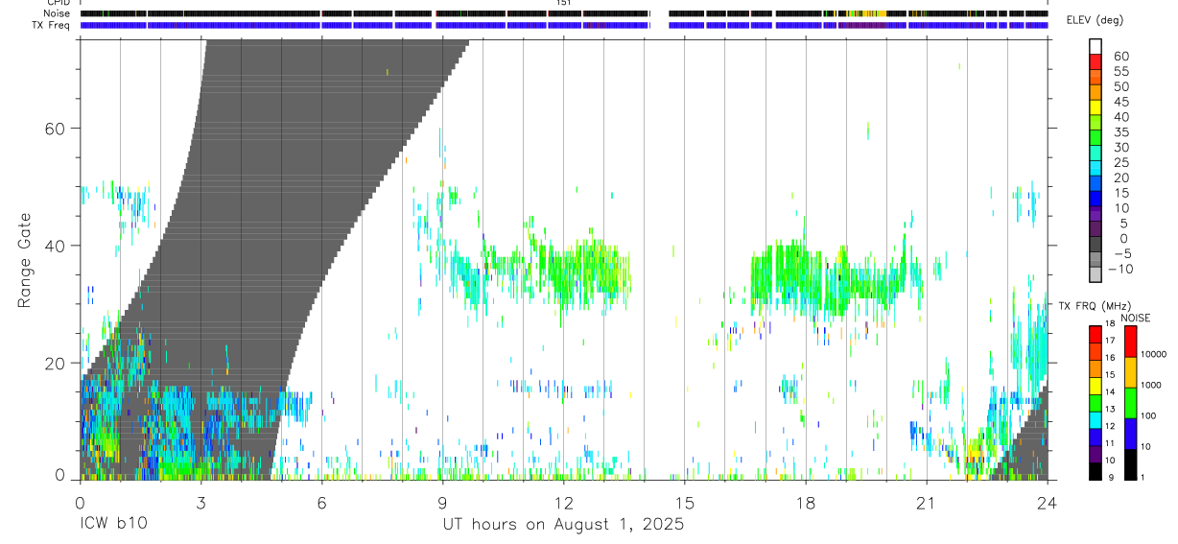Image resolution: width=1178 pixels, height=544 pixels.
Task: Click the 'TX Freq' row label at top left
Action: click(x=52, y=25)
